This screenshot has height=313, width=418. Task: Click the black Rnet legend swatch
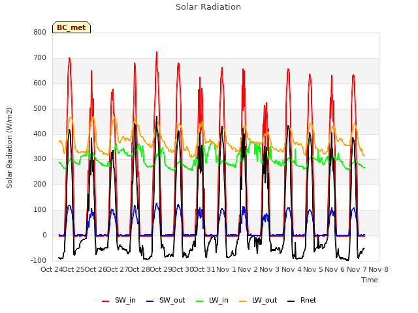tap(291, 301)
